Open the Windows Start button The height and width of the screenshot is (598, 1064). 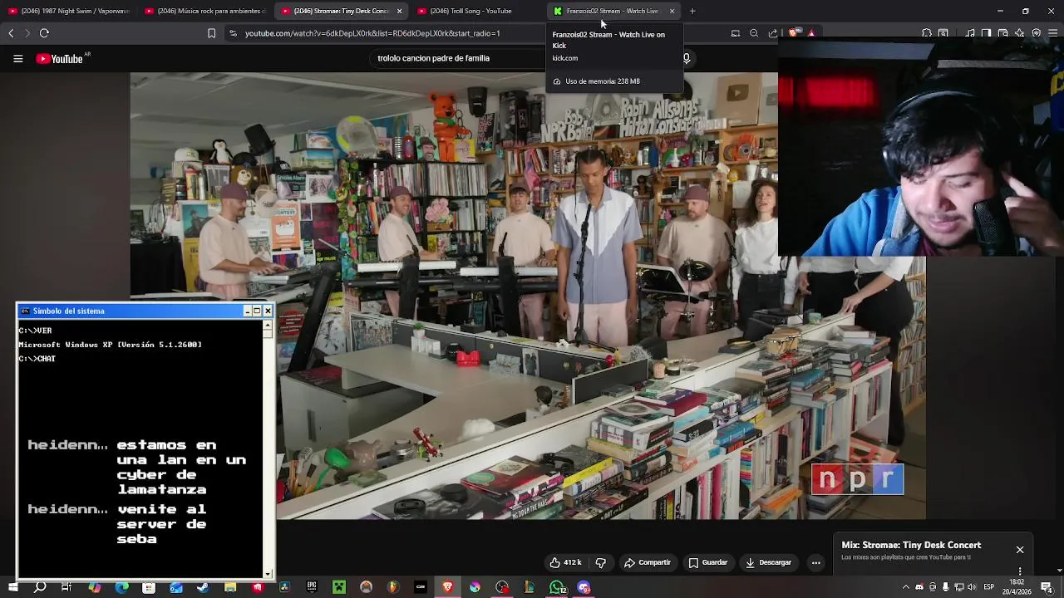pos(12,588)
